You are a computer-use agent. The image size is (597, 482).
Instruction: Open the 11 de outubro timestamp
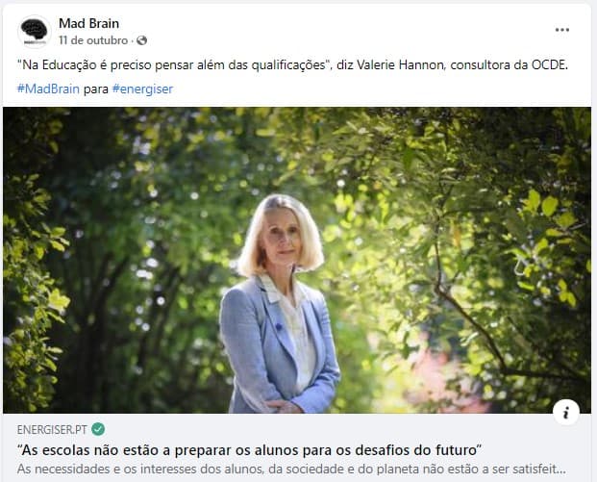93,40
